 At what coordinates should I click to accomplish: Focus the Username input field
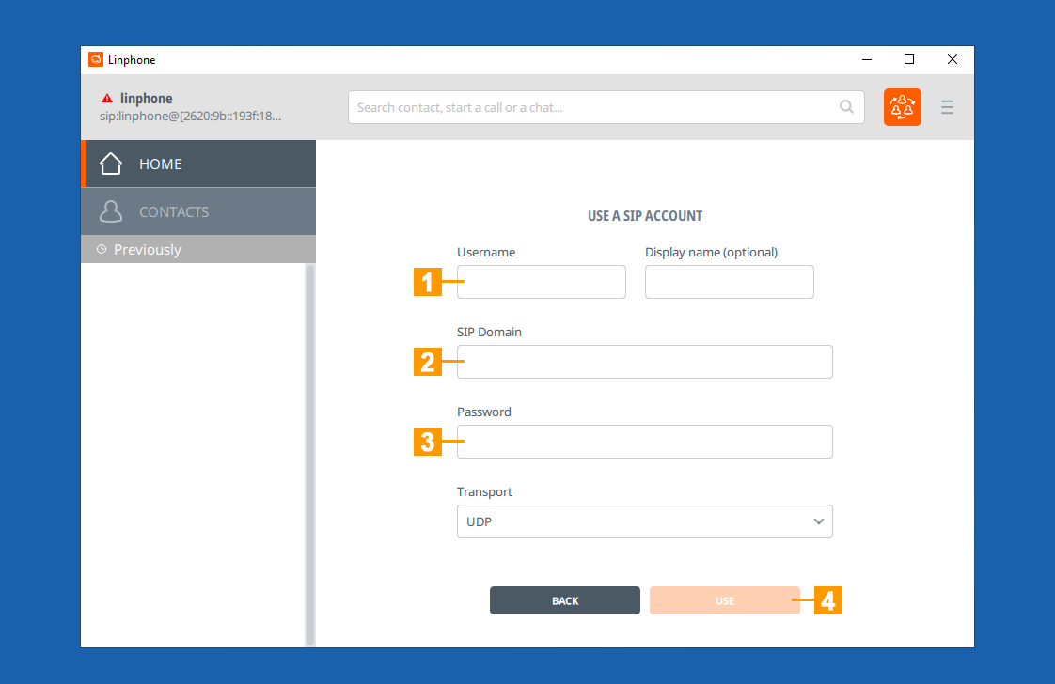(542, 282)
